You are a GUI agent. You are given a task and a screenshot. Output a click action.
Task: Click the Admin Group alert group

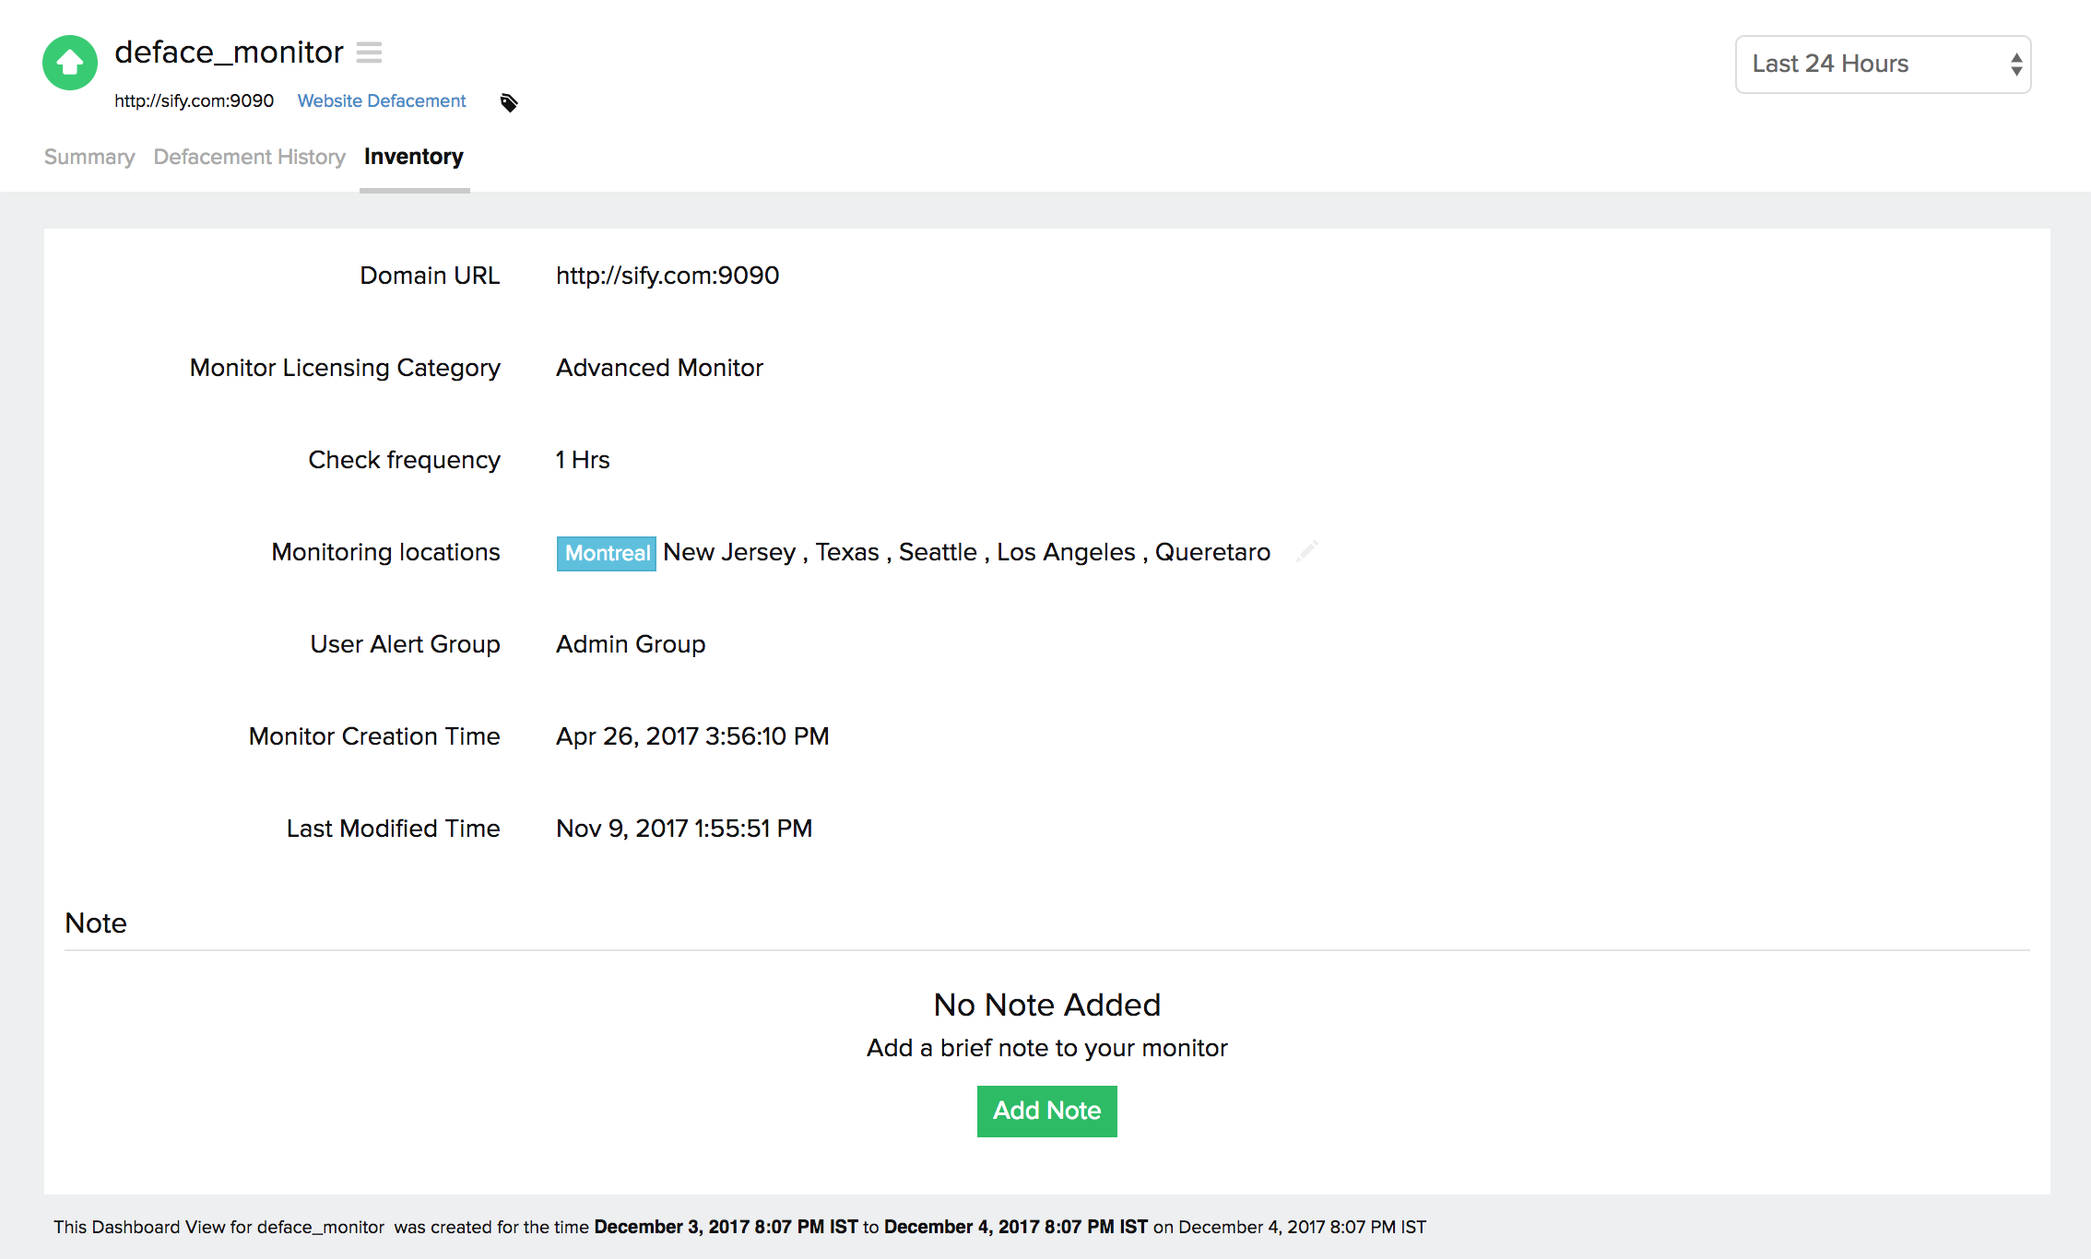(631, 644)
